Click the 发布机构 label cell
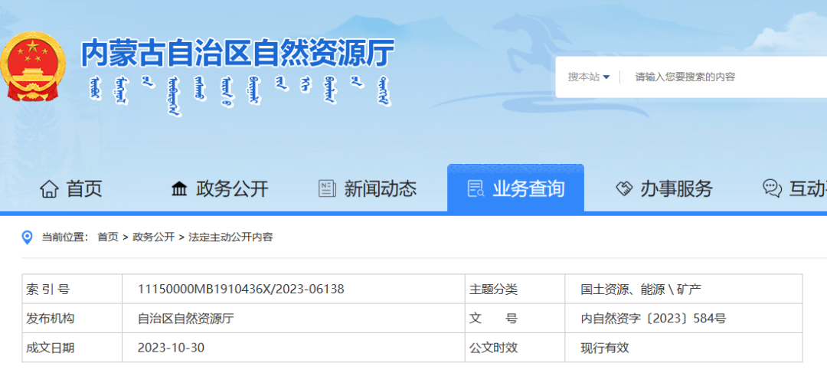Screen dimensions: 827x373 point(72,319)
